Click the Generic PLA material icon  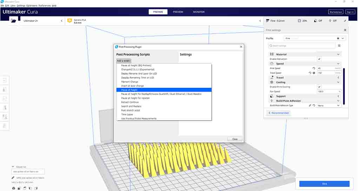(69, 21)
